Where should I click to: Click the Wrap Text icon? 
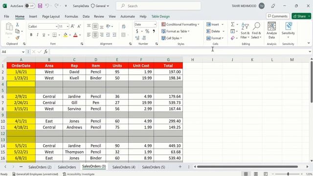click(x=124, y=26)
